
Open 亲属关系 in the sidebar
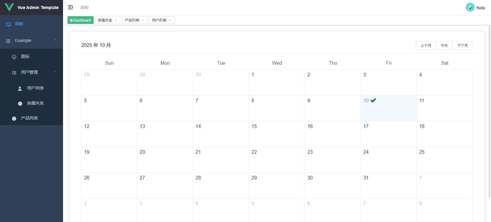35,103
